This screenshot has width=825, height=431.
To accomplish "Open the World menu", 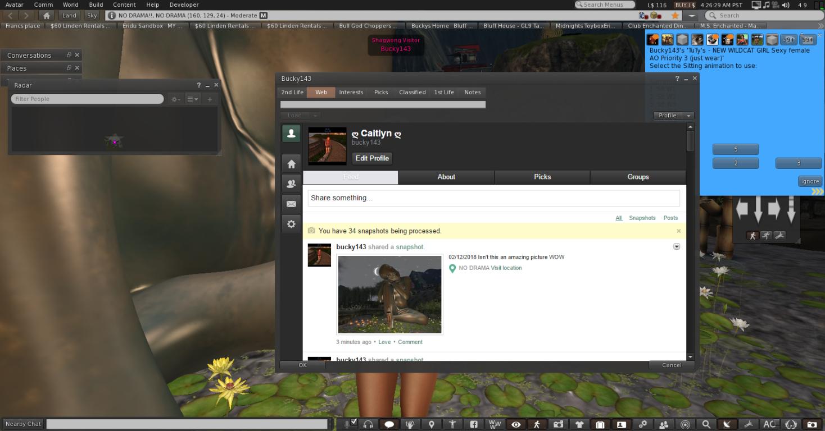I will 70,4.
